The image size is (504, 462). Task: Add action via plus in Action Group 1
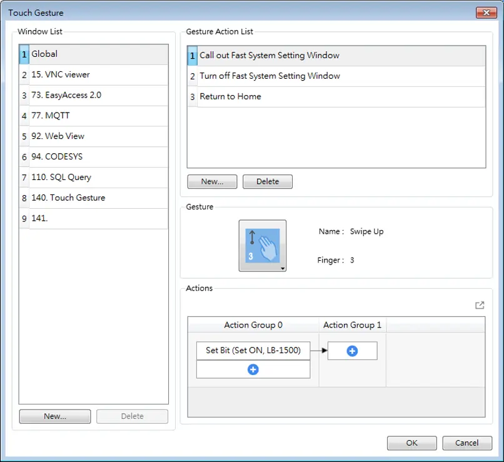coord(352,351)
